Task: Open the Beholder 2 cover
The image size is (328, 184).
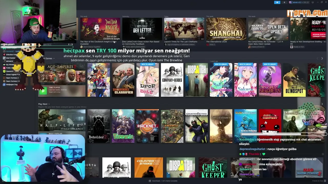Action: tap(99, 126)
